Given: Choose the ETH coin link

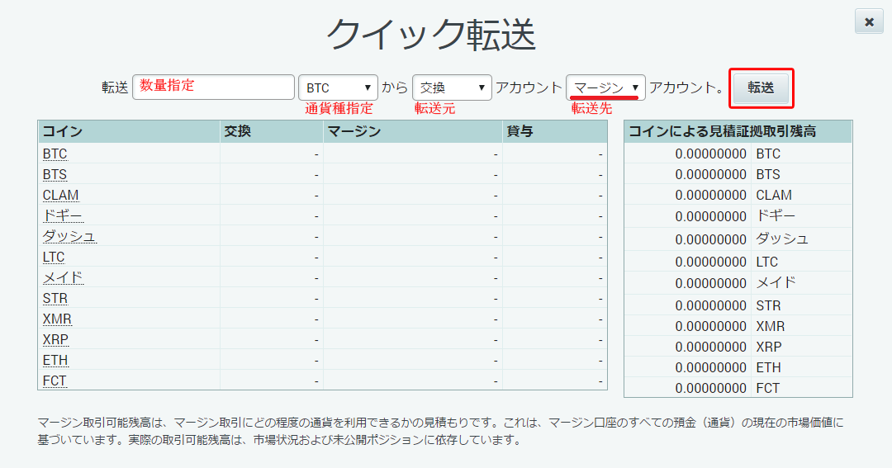Looking at the screenshot, I should pos(55,361).
